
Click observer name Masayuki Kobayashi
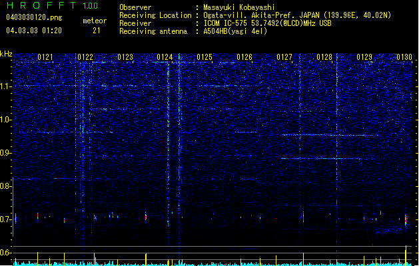pos(239,7)
